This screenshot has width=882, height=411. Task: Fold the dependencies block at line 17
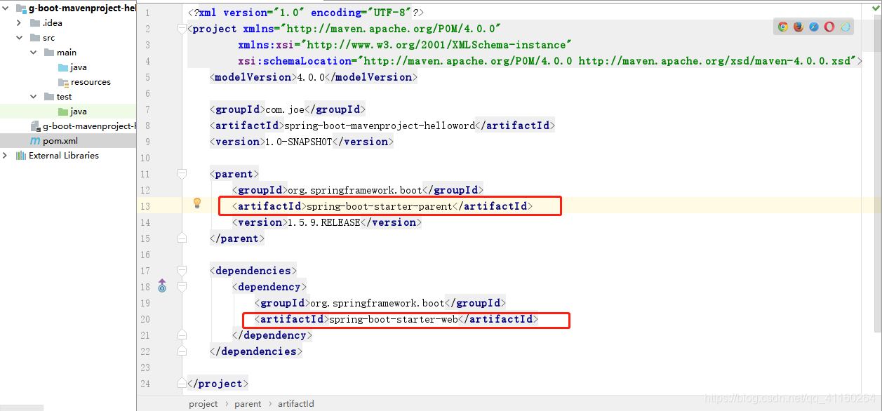pos(182,271)
